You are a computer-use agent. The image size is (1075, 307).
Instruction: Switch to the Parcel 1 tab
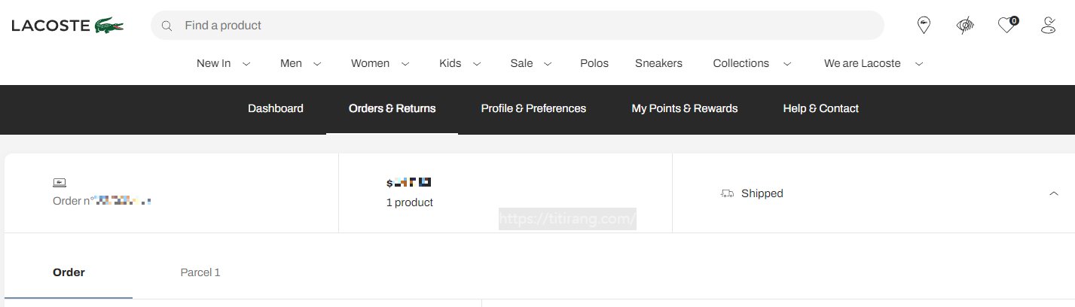click(200, 272)
